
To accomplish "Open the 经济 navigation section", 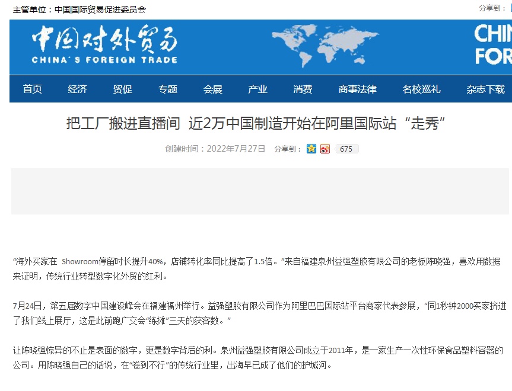I will point(78,89).
